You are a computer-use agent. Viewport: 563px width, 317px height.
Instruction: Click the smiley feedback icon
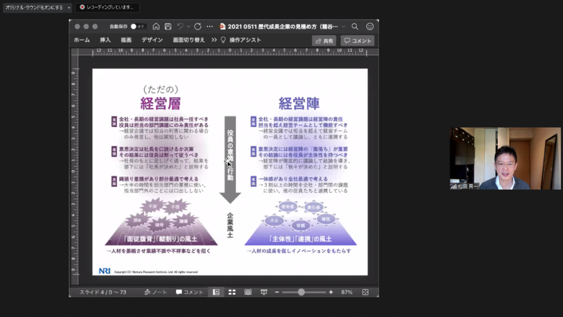pos(370,26)
